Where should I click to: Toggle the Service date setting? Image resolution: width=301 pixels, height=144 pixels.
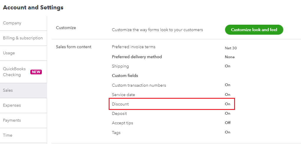227,95
